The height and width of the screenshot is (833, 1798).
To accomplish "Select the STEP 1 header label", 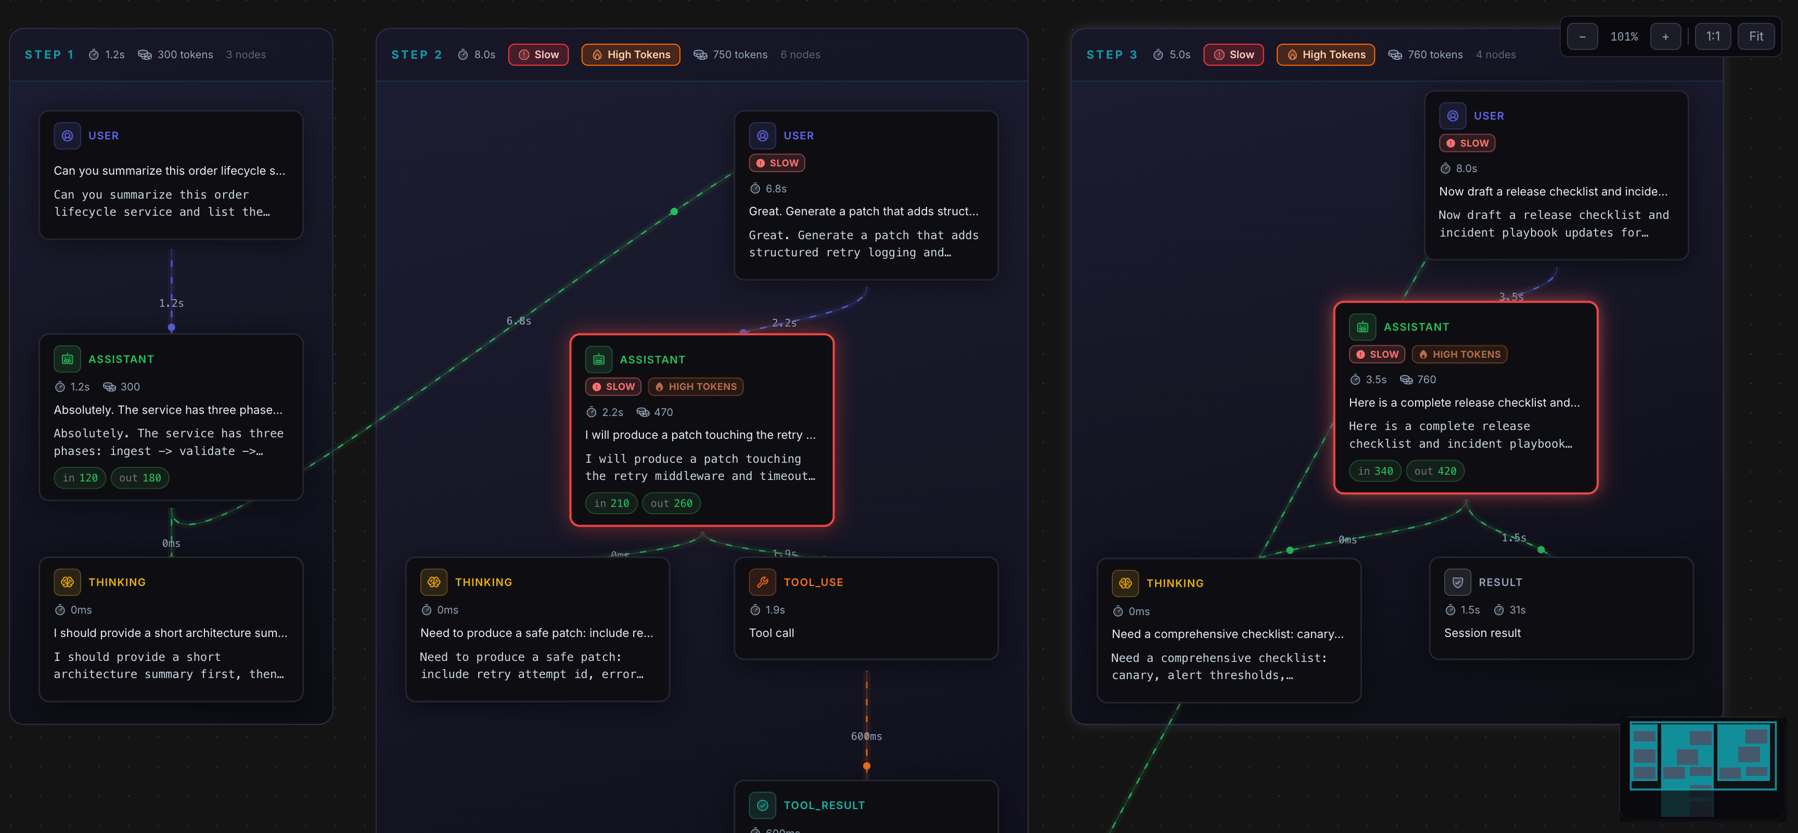I will [49, 55].
